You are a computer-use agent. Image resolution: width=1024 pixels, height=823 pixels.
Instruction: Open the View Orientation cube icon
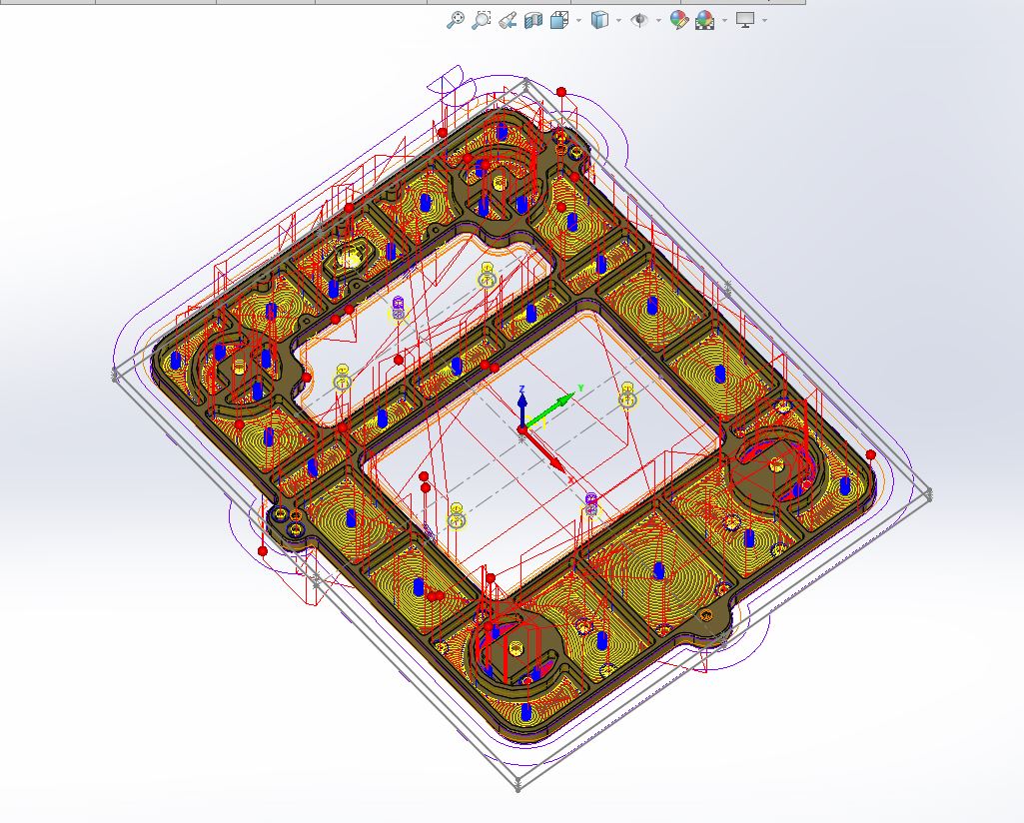(x=559, y=20)
